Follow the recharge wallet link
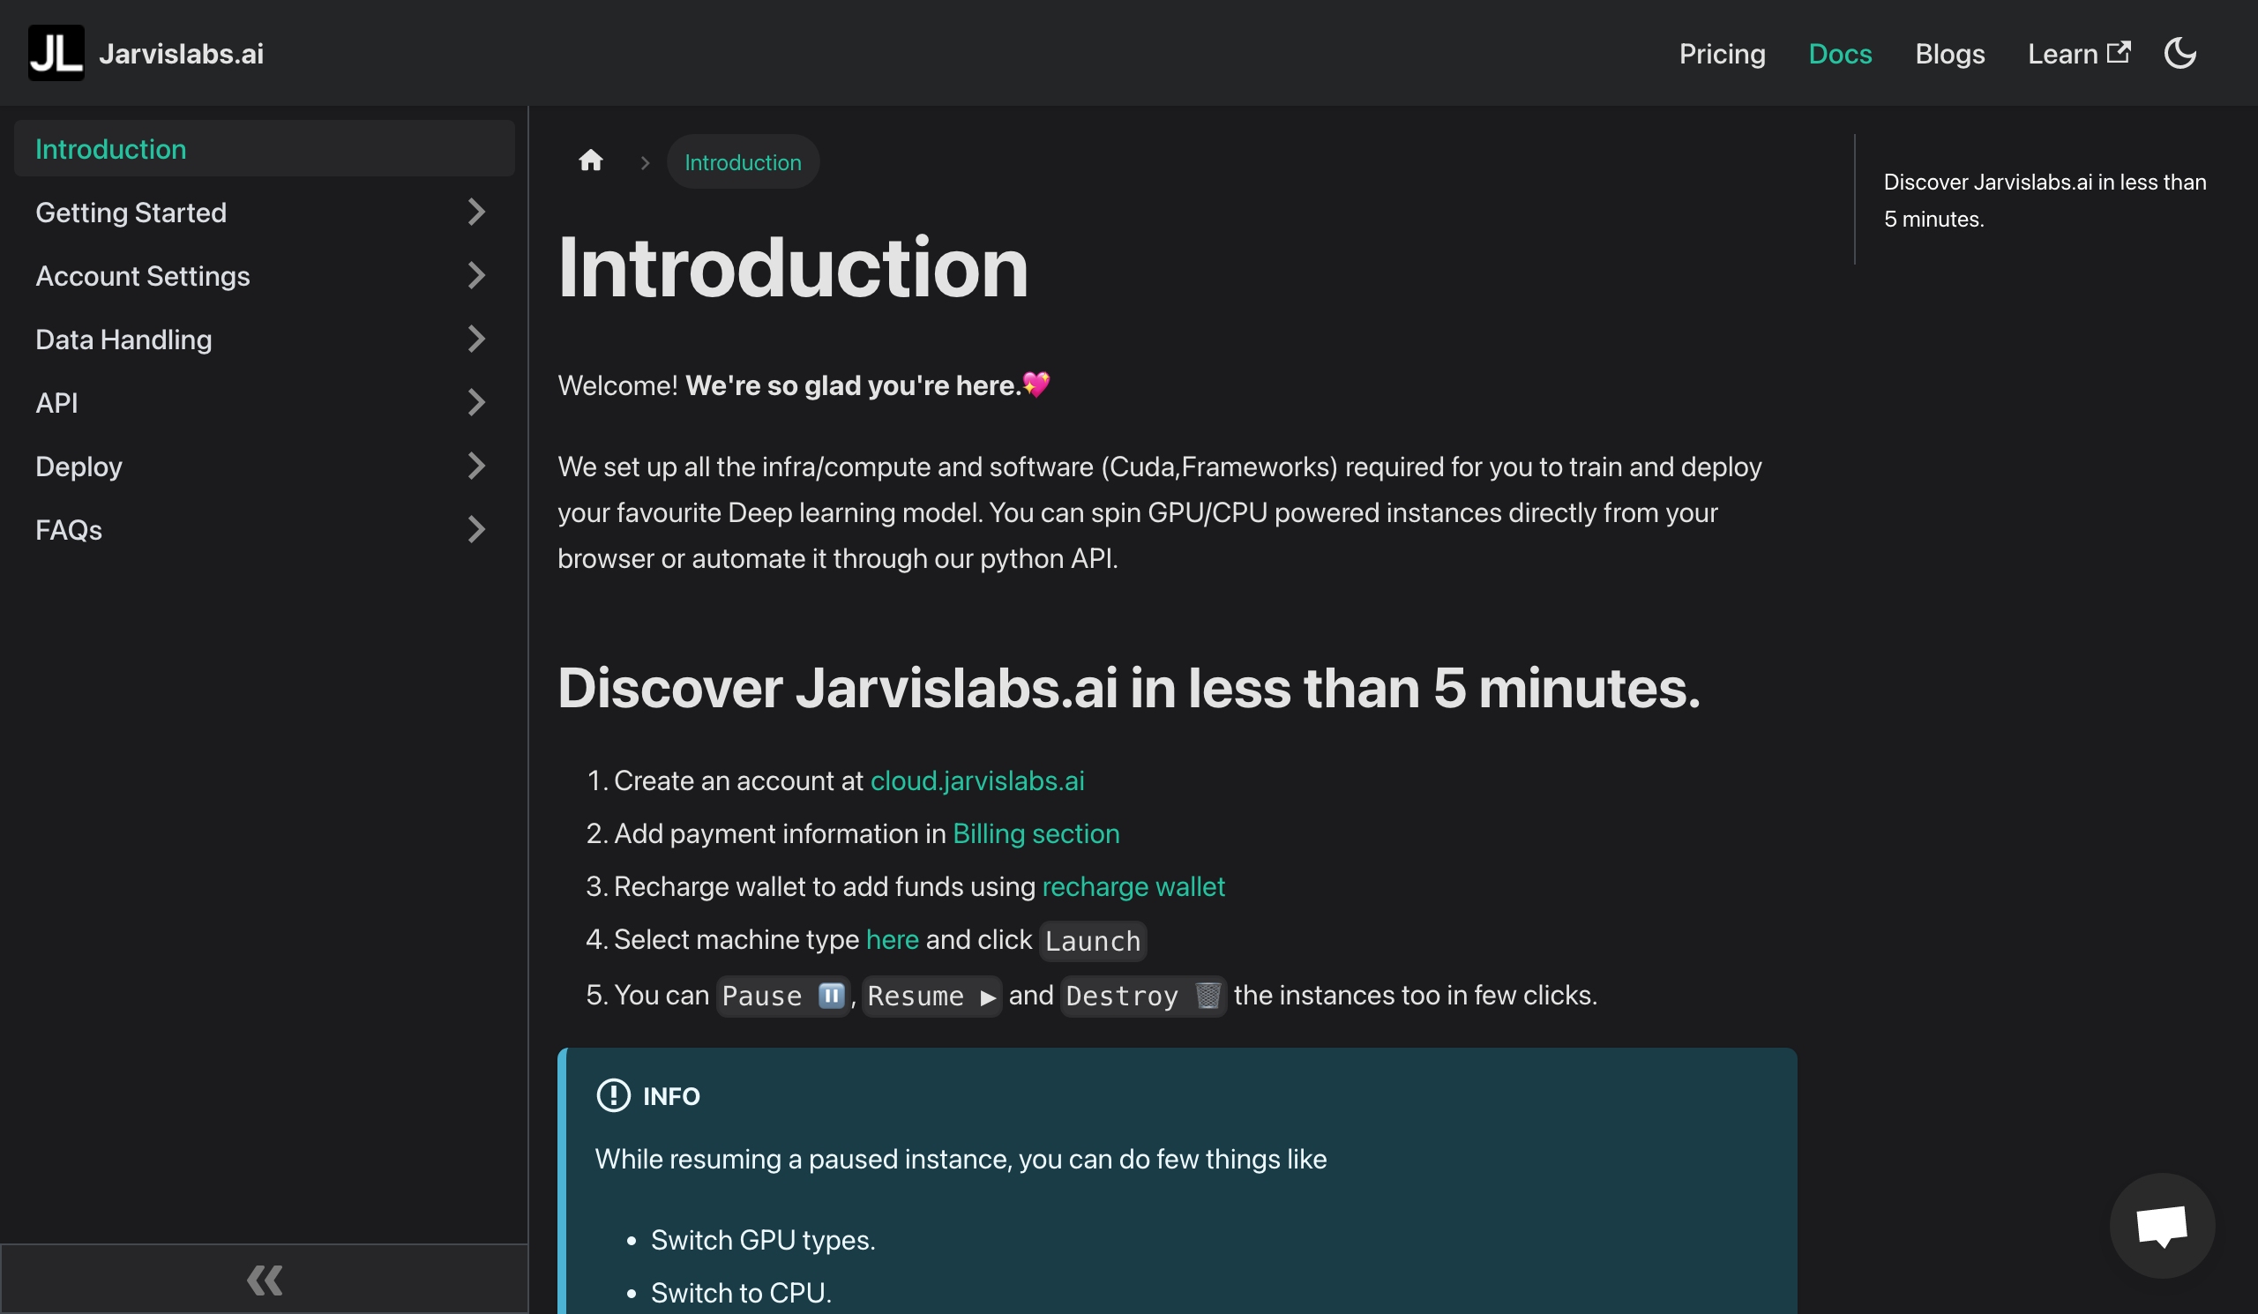 [1133, 887]
